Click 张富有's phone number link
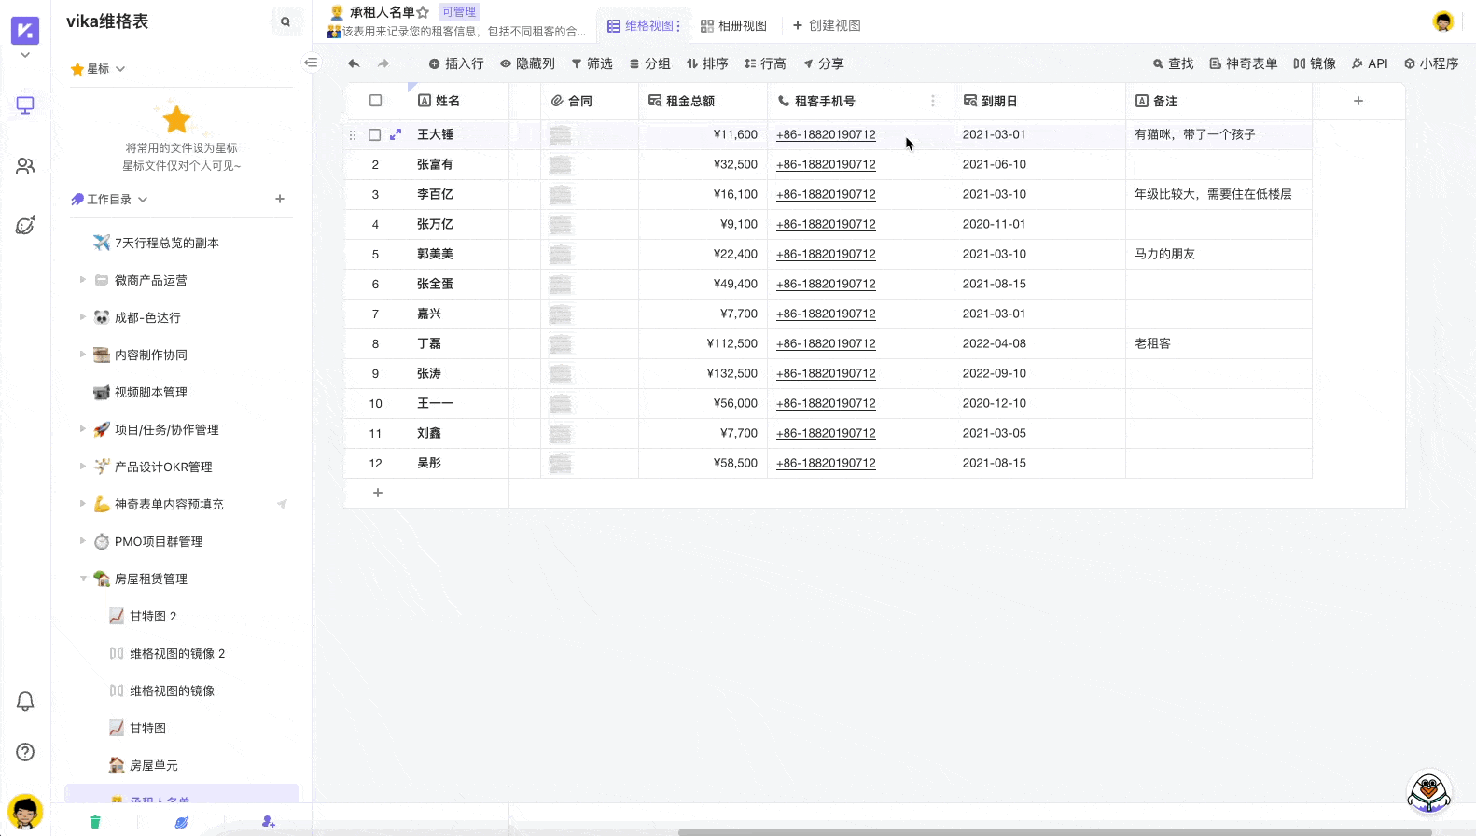Image resolution: width=1476 pixels, height=836 pixels. tap(826, 164)
